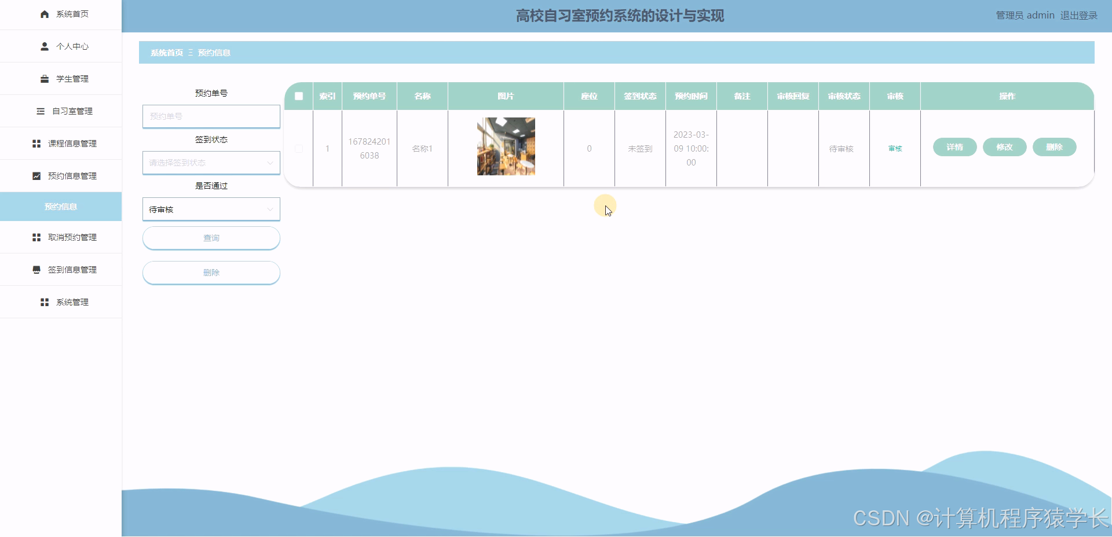Expand 学生管理 menu
Screen dimensions: 1112x537
(61, 79)
